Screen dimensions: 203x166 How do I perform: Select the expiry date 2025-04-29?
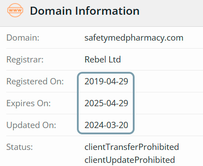(106, 103)
